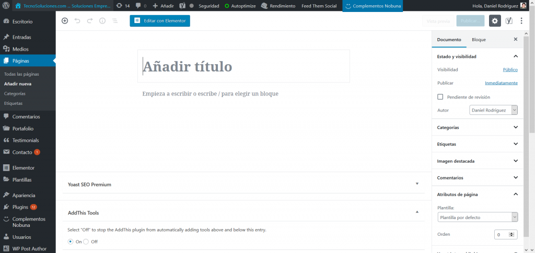The height and width of the screenshot is (253, 535).
Task: Toggle the settings gear icon
Action: click(x=494, y=21)
